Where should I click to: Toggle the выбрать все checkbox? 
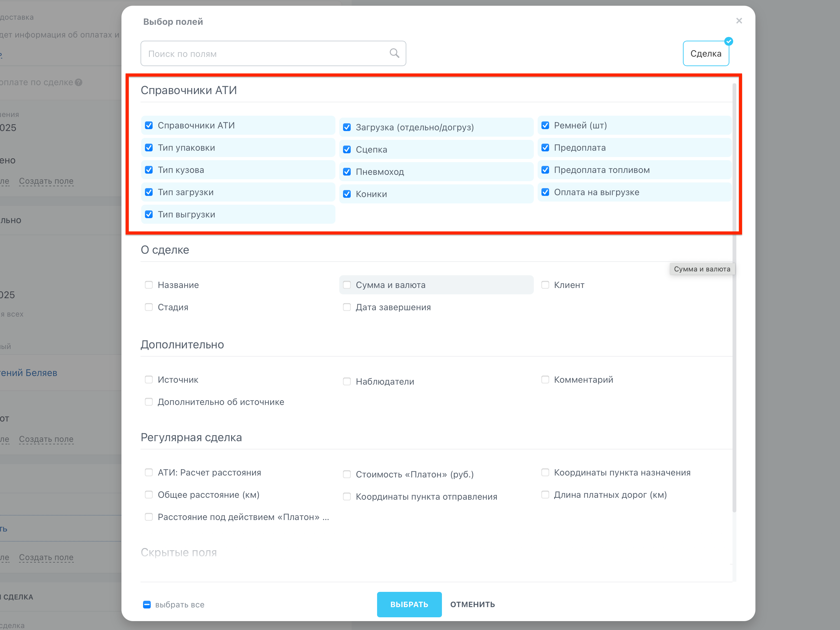tap(147, 604)
